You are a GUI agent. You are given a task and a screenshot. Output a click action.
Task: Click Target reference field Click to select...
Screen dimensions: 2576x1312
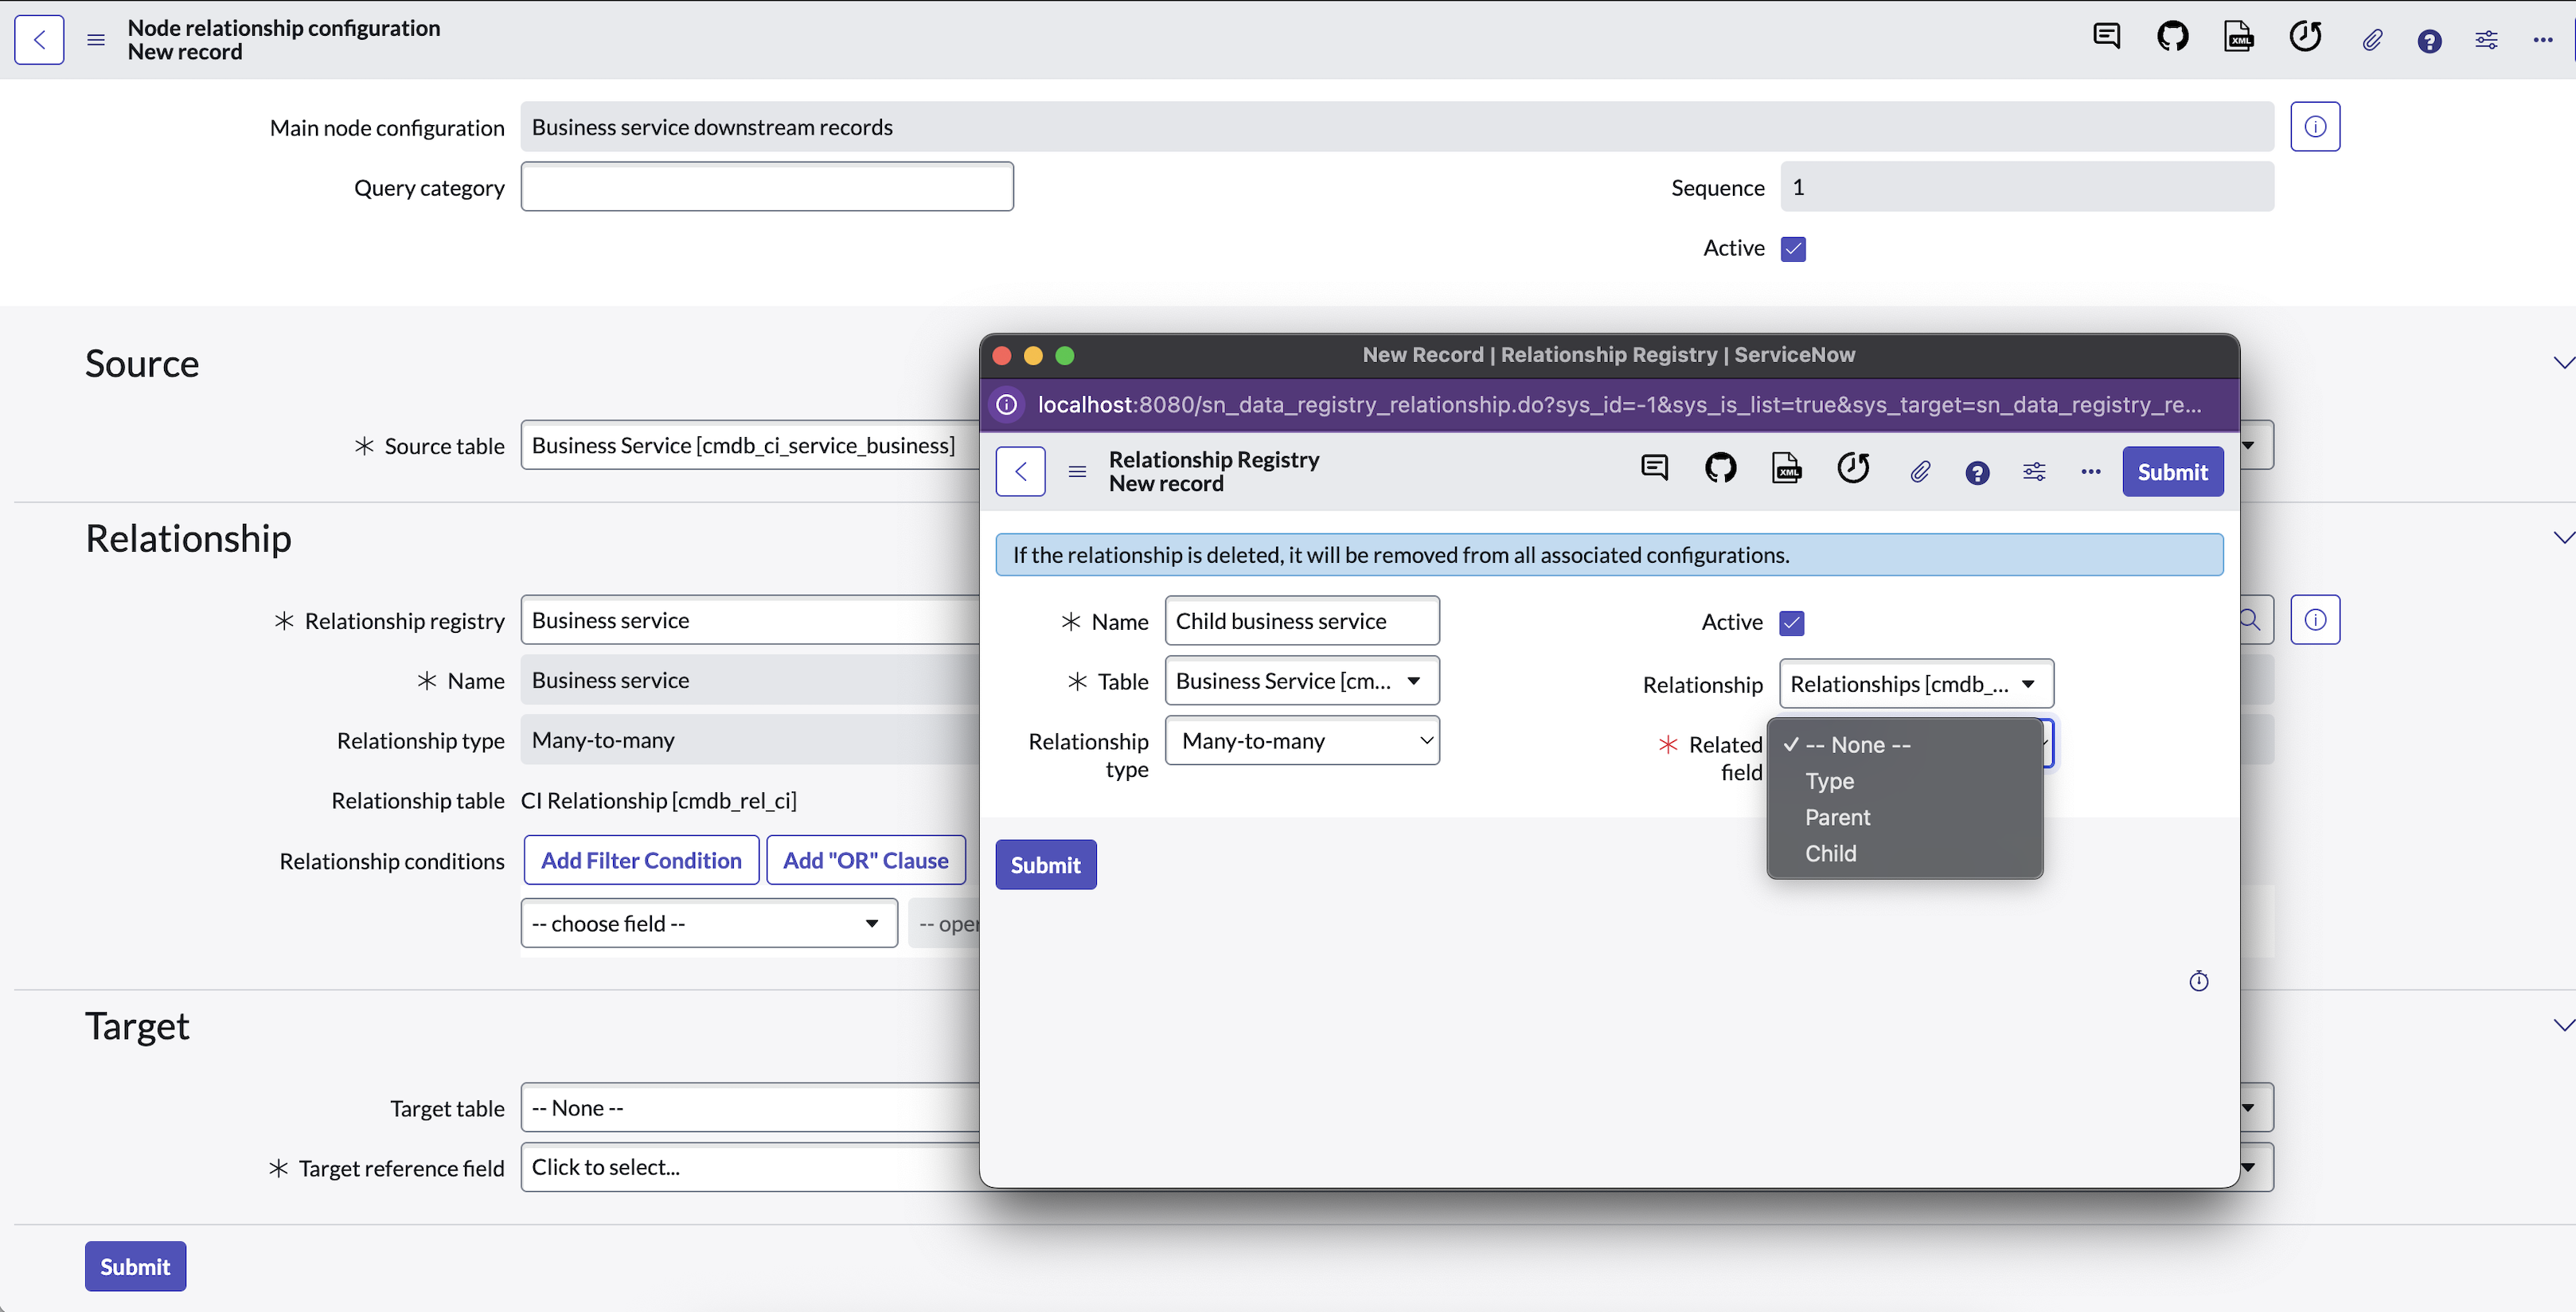point(750,1167)
